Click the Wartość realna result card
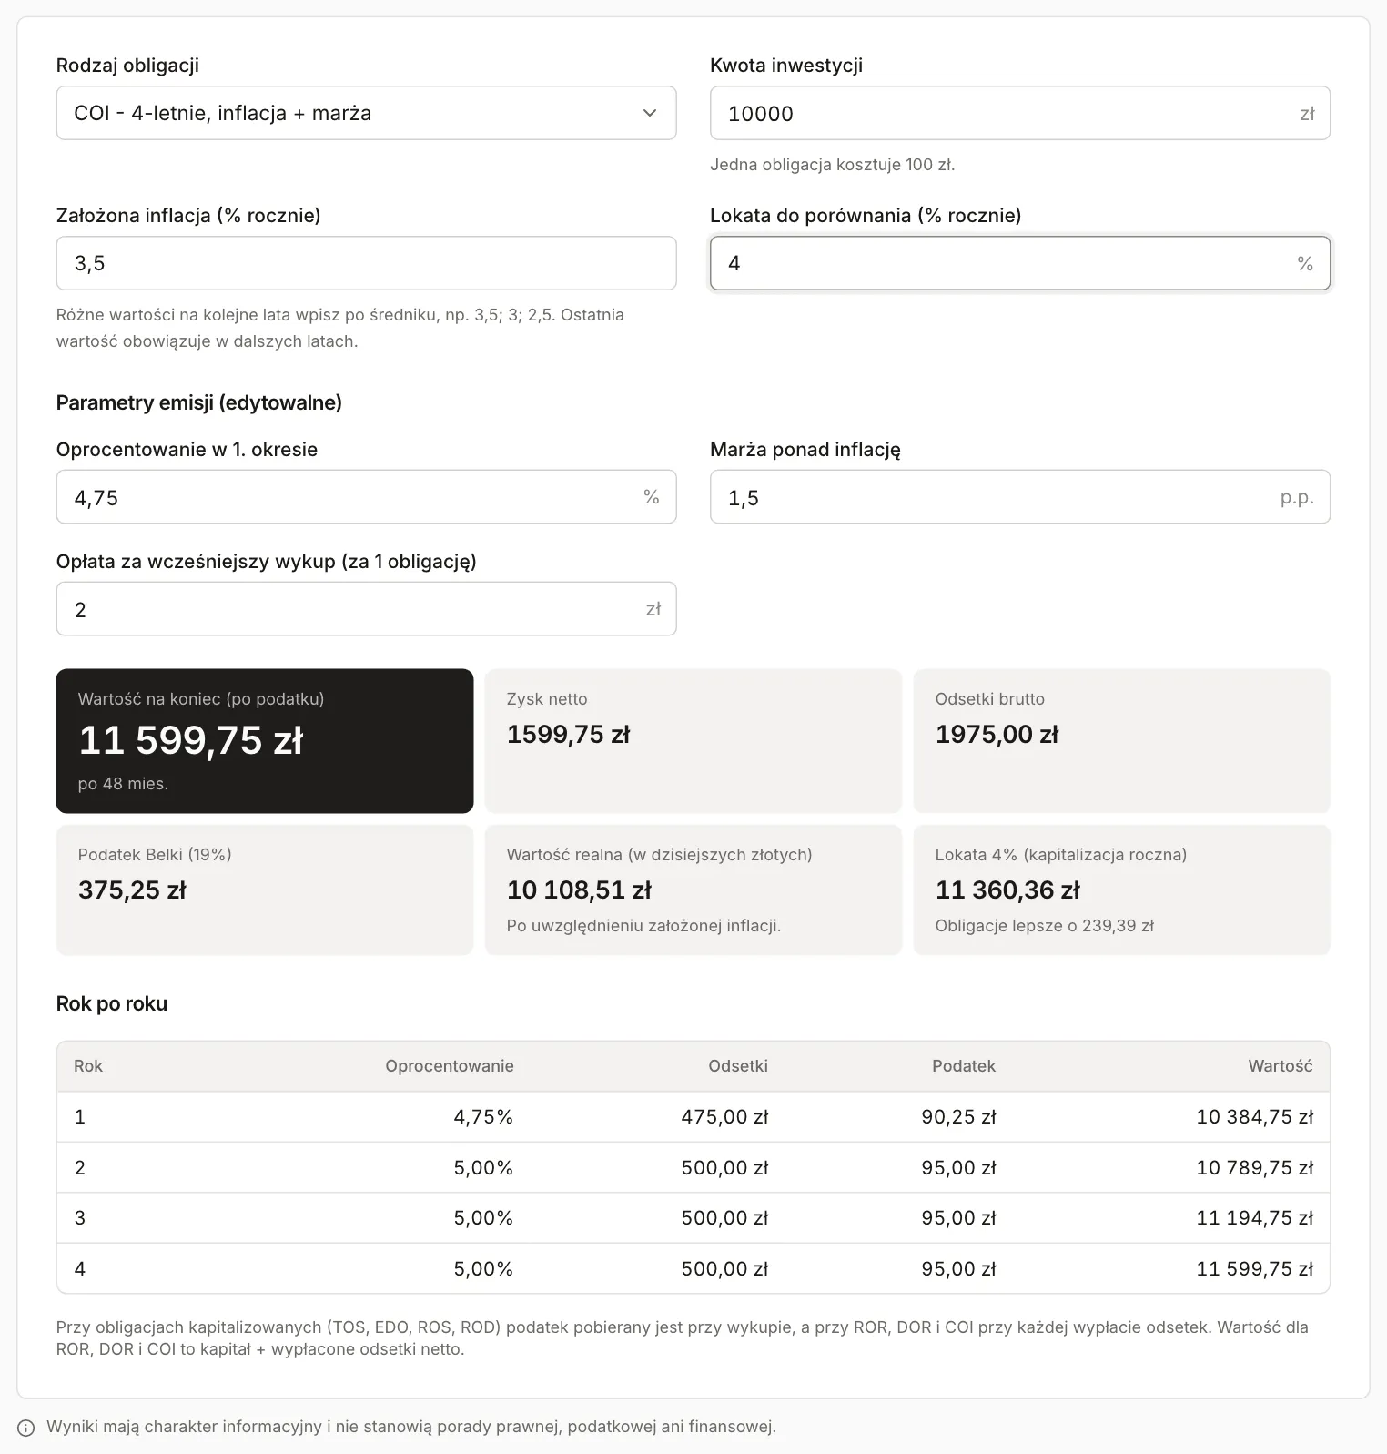The height and width of the screenshot is (1454, 1387). 693,890
